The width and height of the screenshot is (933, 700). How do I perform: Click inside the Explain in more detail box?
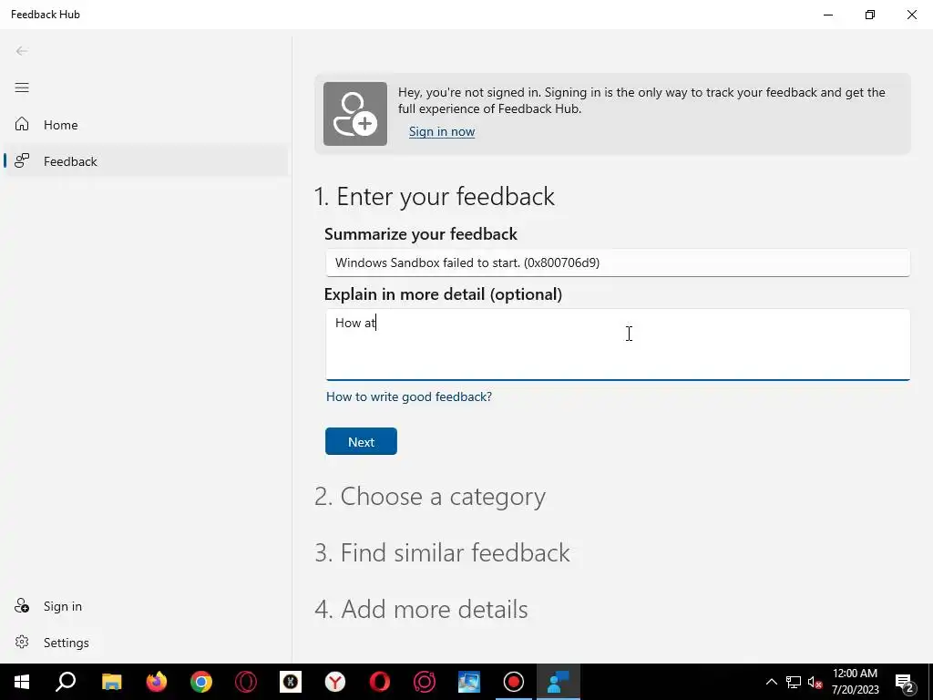click(x=618, y=344)
